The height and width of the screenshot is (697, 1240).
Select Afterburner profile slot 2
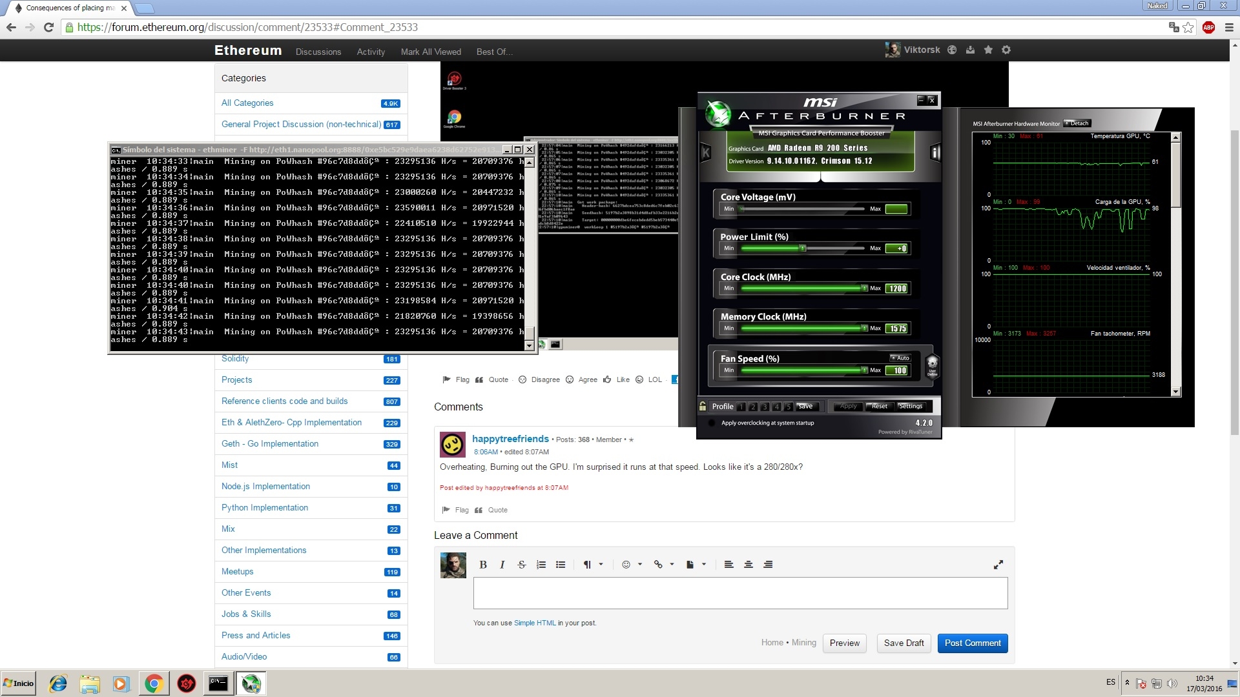click(x=753, y=407)
